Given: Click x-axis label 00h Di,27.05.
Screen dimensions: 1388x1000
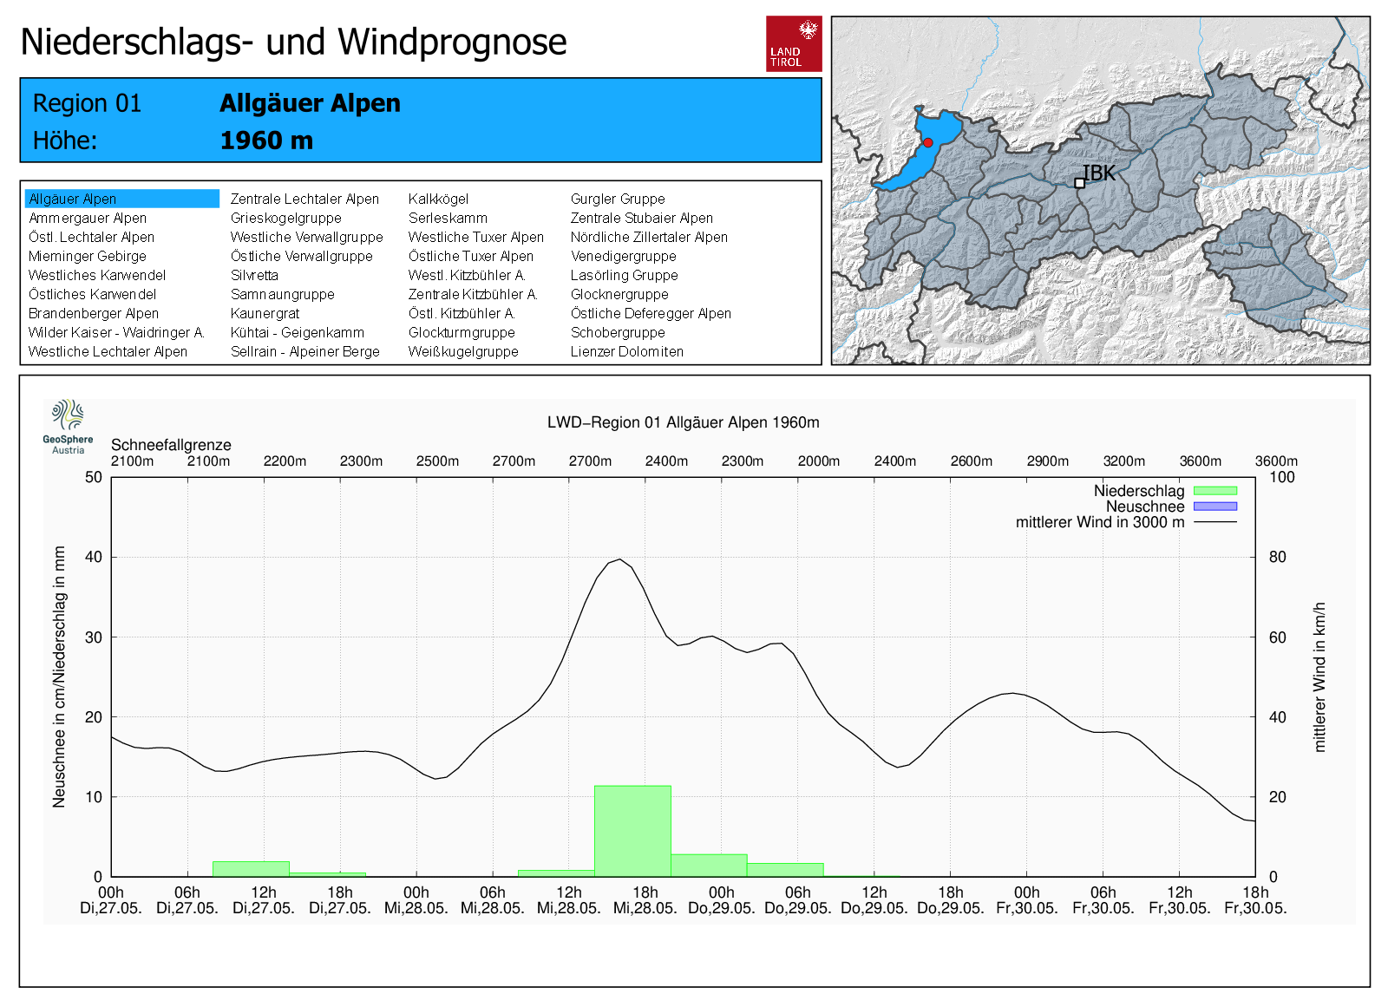Looking at the screenshot, I should click(x=111, y=900).
